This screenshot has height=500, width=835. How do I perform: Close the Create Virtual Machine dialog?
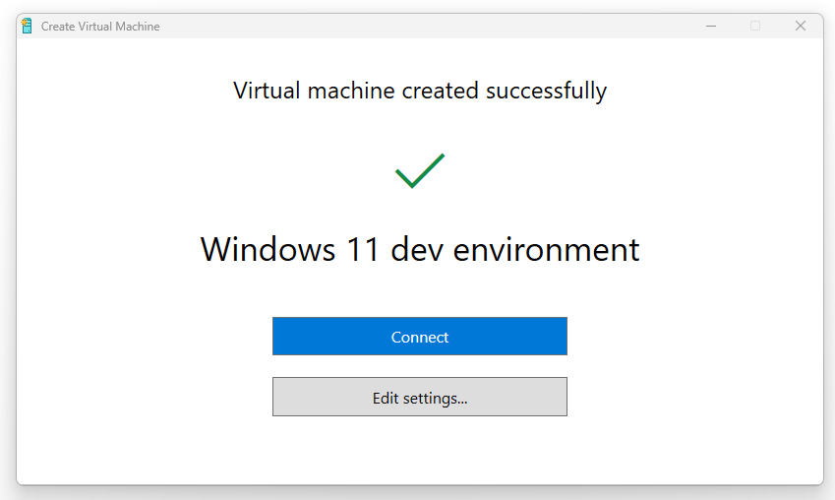click(801, 26)
